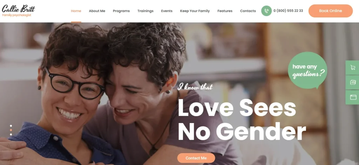
Task: Select the active orange slider dot
Action: [11, 130]
